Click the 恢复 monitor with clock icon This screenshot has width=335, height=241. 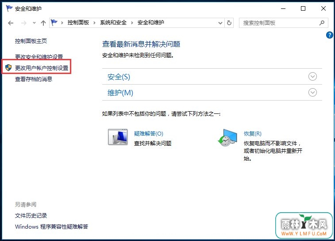[227, 137]
